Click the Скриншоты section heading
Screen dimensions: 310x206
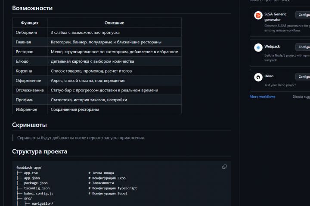pyautogui.click(x=29, y=125)
